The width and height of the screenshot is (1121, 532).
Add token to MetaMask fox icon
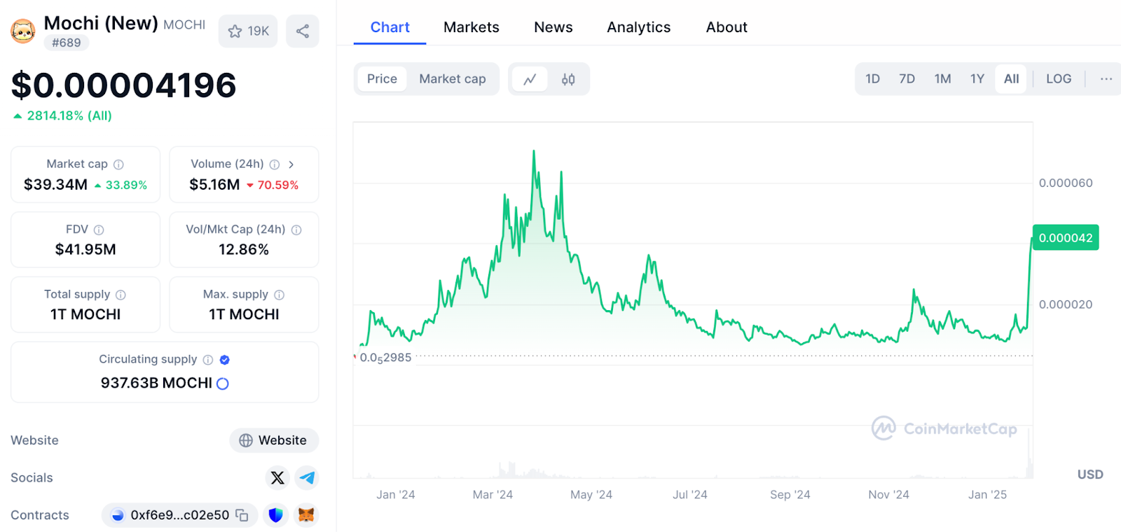pyautogui.click(x=306, y=515)
